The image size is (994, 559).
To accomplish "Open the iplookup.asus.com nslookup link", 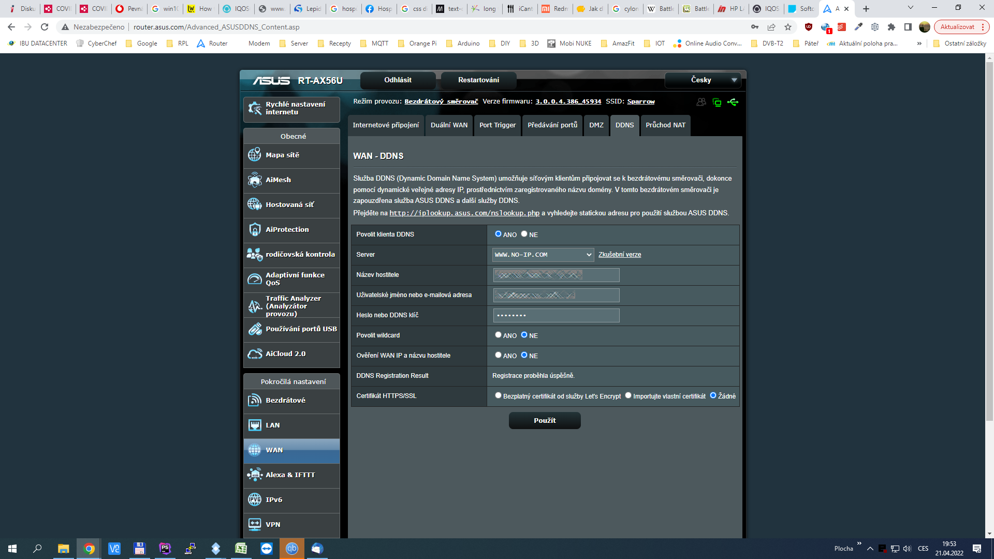I will click(464, 213).
